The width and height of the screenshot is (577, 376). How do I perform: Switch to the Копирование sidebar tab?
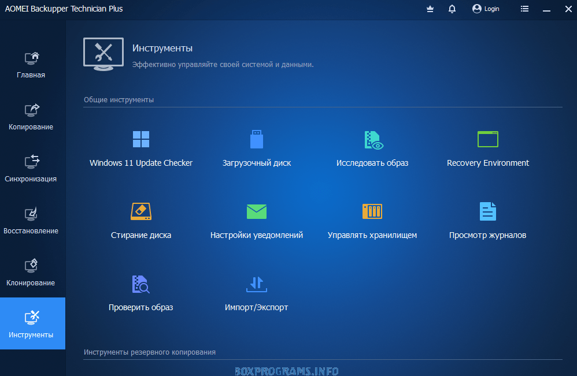[31, 117]
